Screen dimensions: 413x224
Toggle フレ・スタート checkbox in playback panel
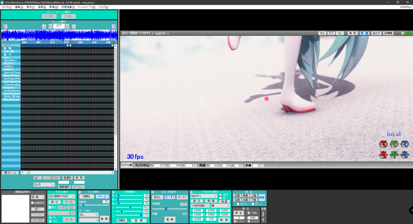pyautogui.click(x=235, y=221)
